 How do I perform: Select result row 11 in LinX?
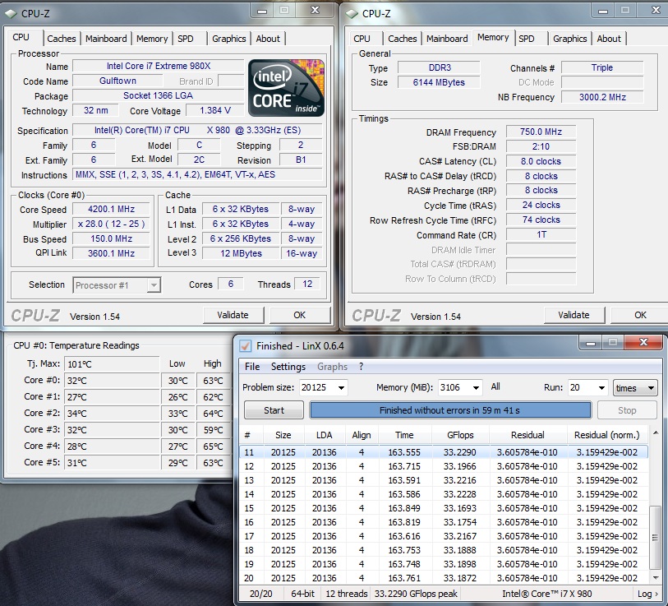[x=444, y=452]
